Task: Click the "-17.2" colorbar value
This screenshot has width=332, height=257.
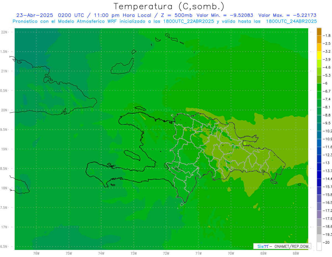Action: click(x=327, y=211)
